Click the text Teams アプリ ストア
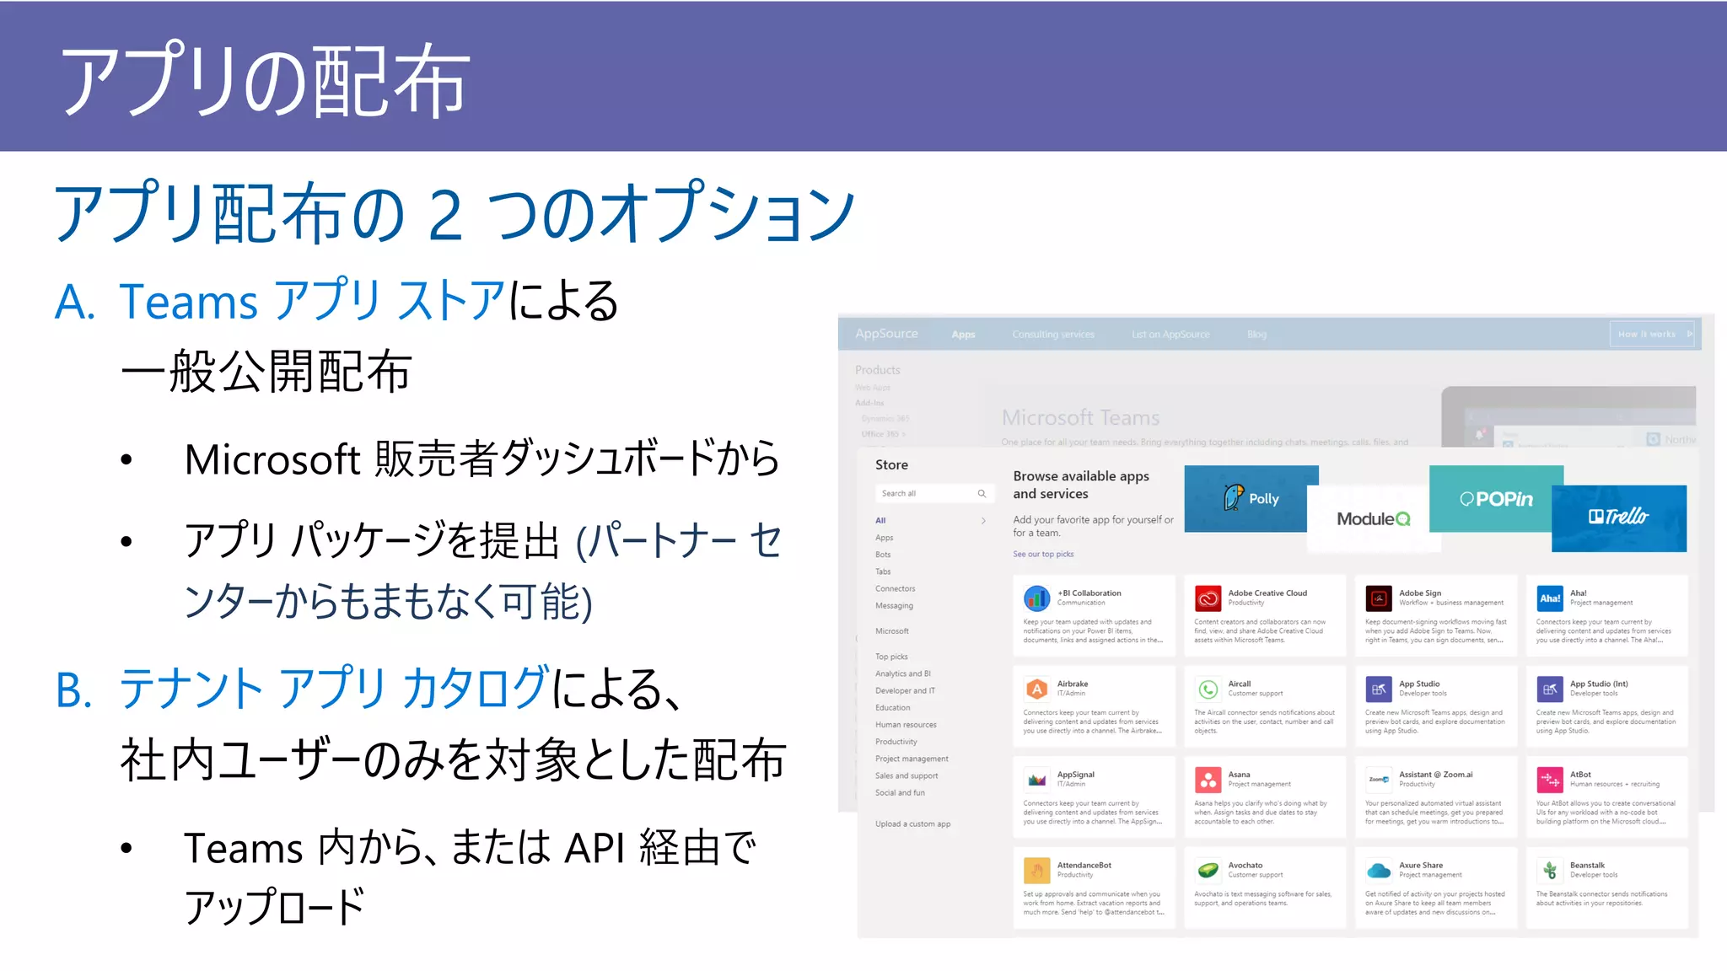Screen dimensions: 1727x971 coord(312,301)
